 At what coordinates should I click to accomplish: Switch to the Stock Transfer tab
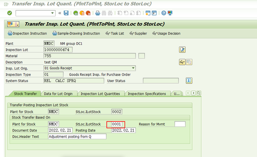25,94
